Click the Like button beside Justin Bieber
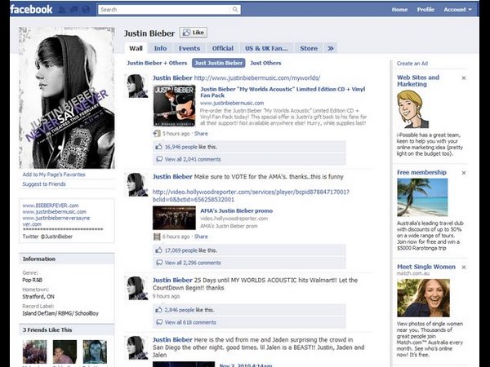Viewport: 490px width, 367px height. [194, 33]
